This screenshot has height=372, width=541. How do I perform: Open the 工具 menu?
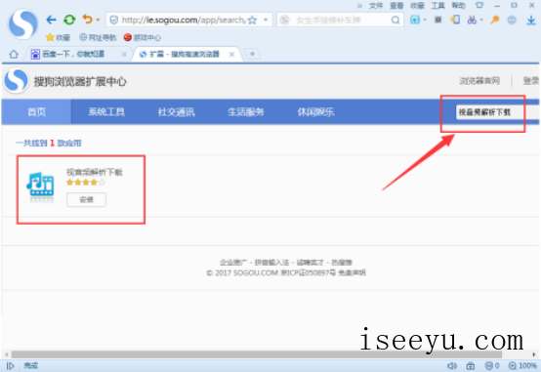pos(438,6)
